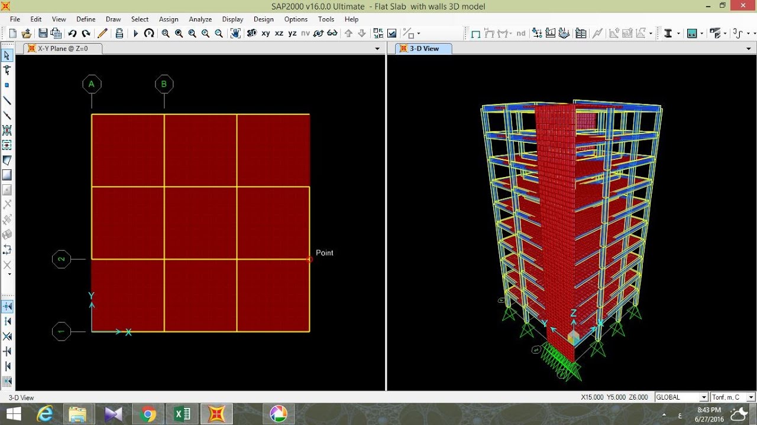Toggle Snap to Points sidebar button
The width and height of the screenshot is (757, 425).
(7, 306)
